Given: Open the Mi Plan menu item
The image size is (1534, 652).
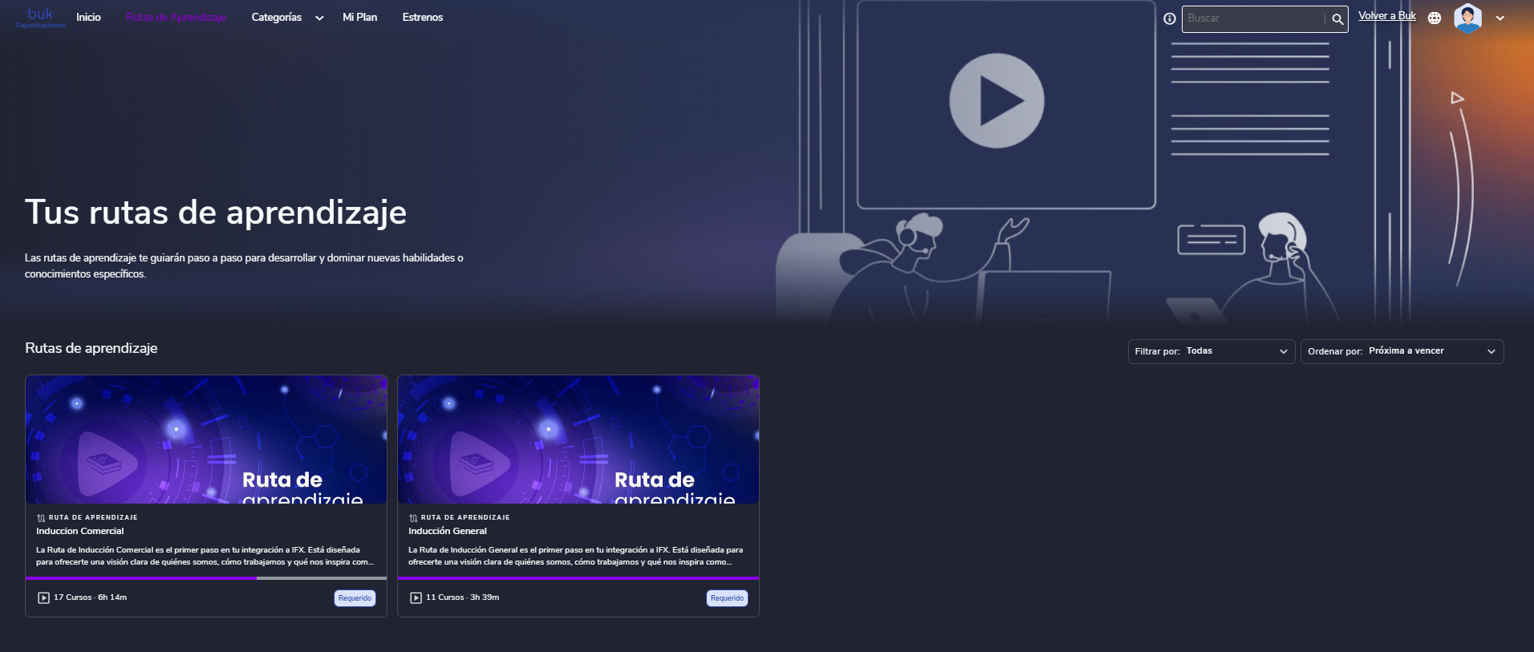Looking at the screenshot, I should pyautogui.click(x=359, y=18).
